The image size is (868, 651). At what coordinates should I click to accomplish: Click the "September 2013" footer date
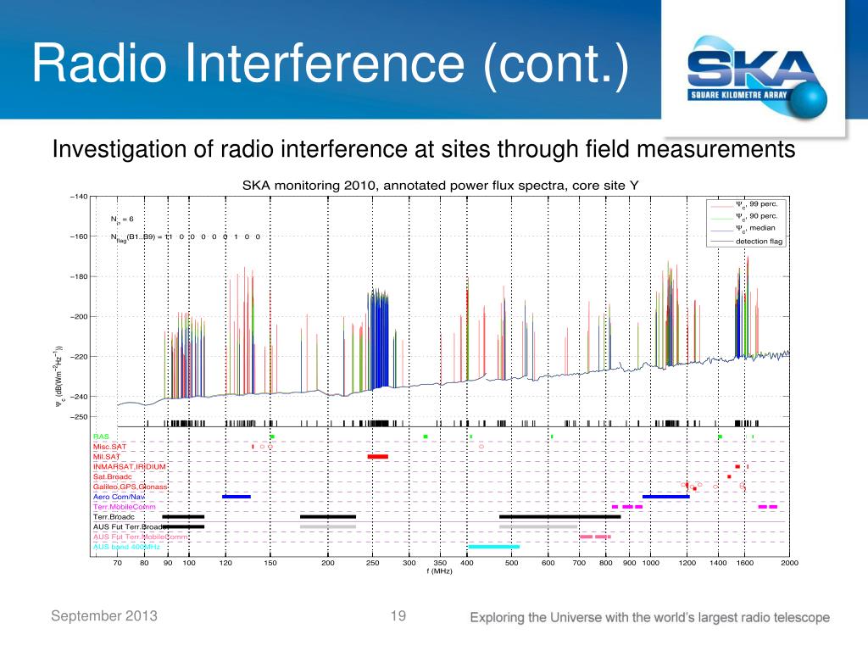point(104,615)
